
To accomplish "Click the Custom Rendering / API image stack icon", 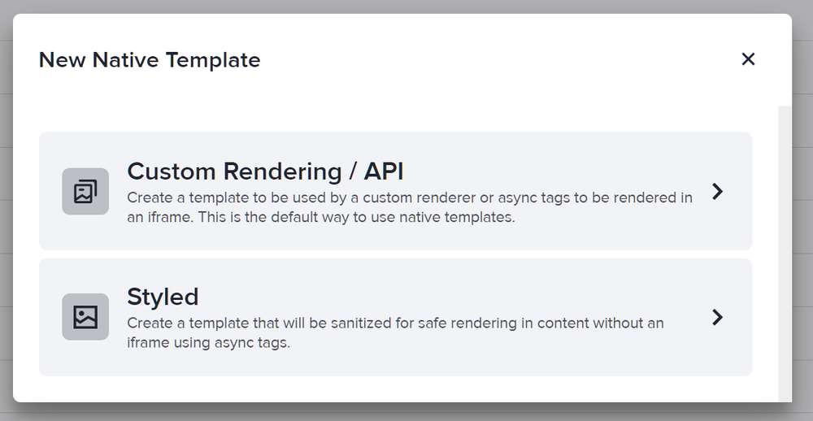I will (x=85, y=191).
